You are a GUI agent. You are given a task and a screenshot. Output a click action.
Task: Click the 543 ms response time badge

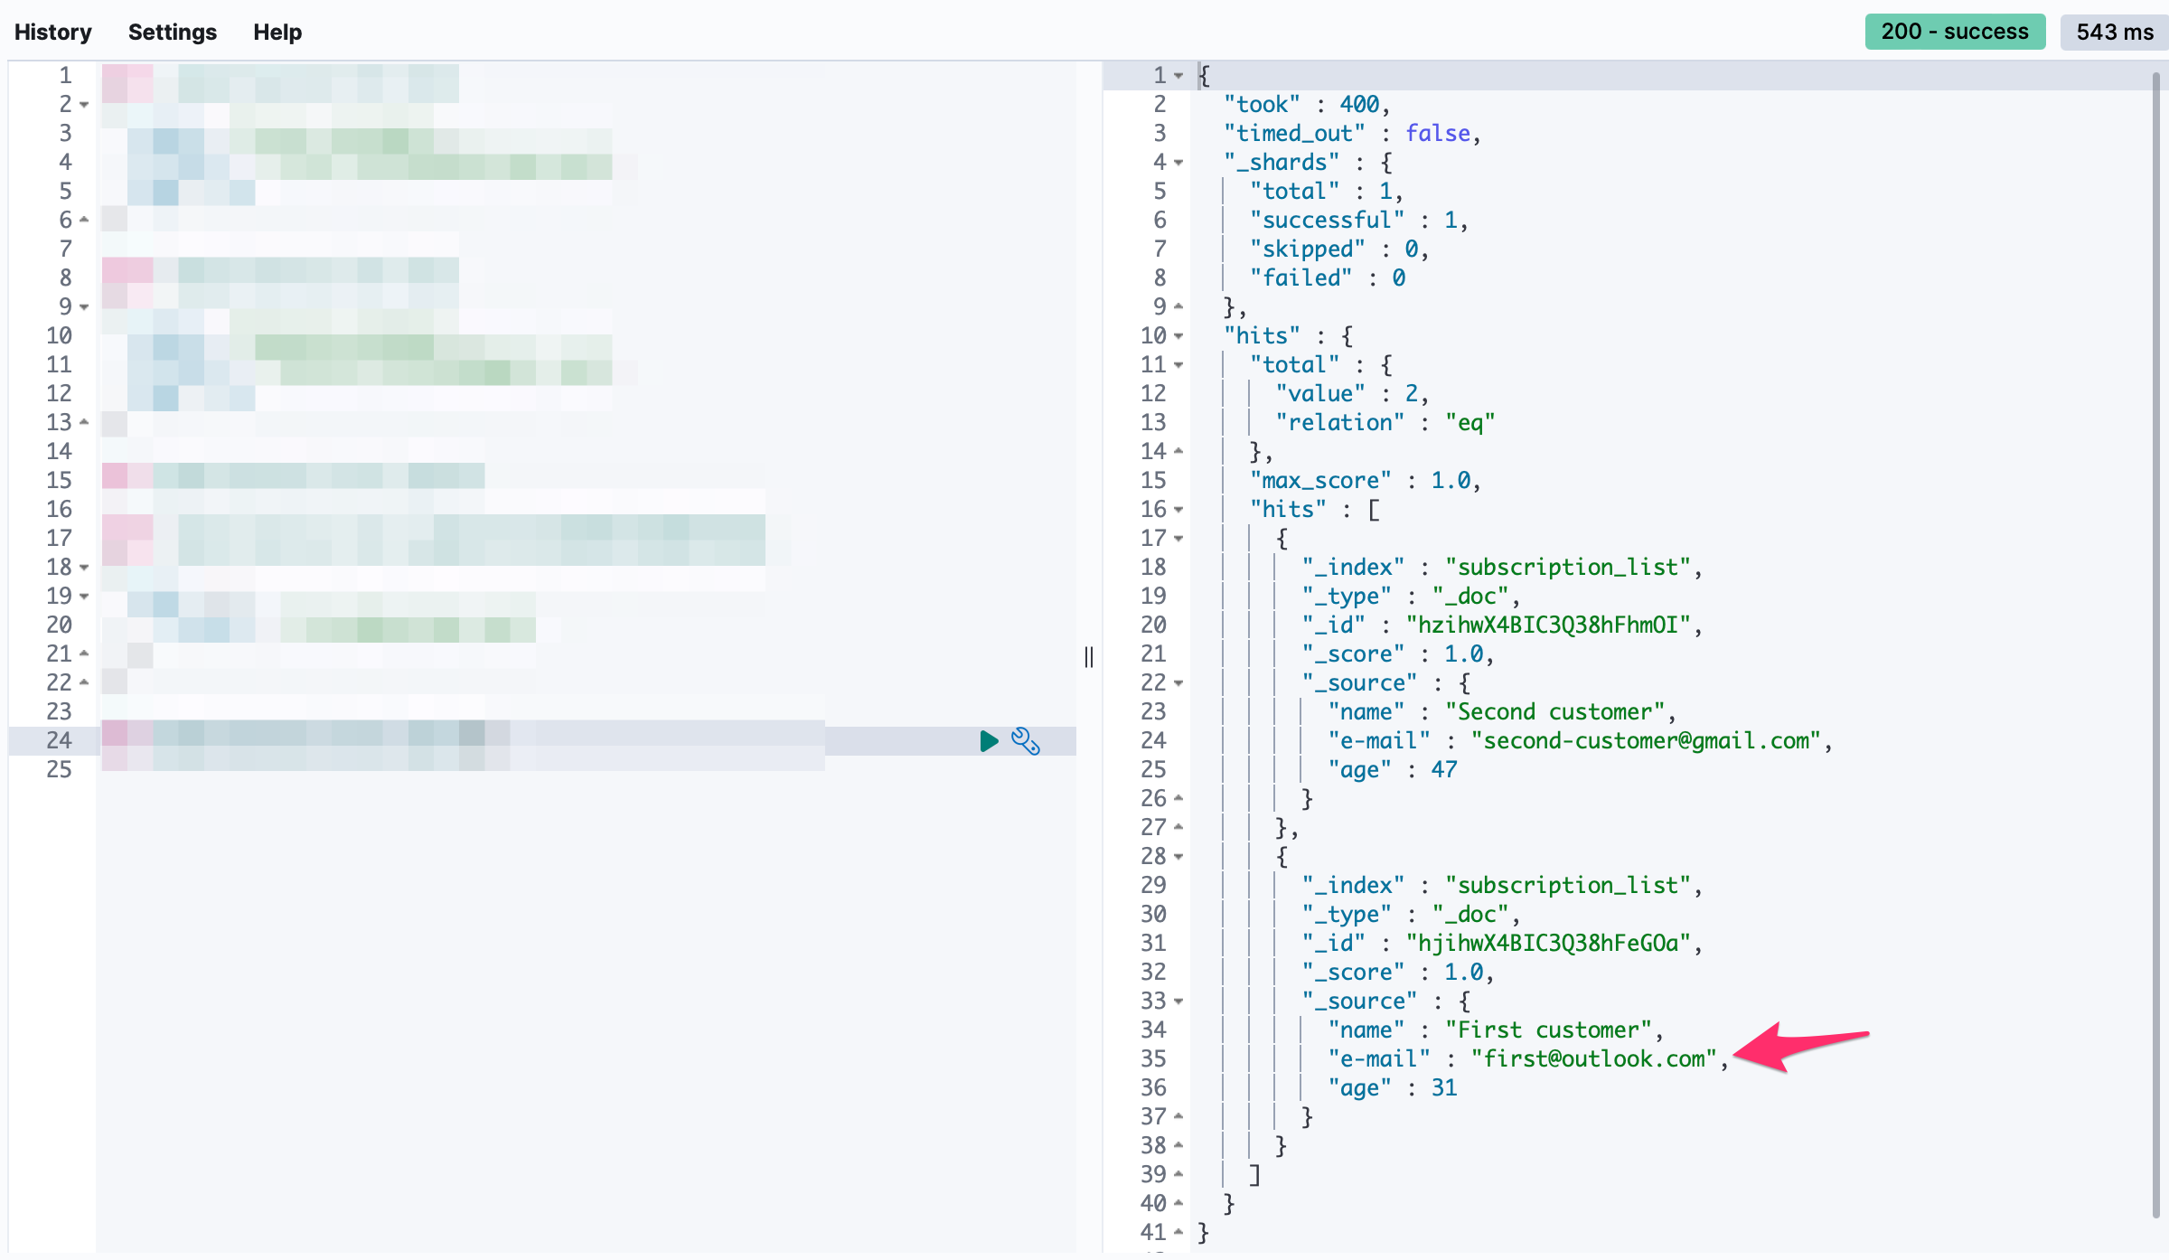2113,32
